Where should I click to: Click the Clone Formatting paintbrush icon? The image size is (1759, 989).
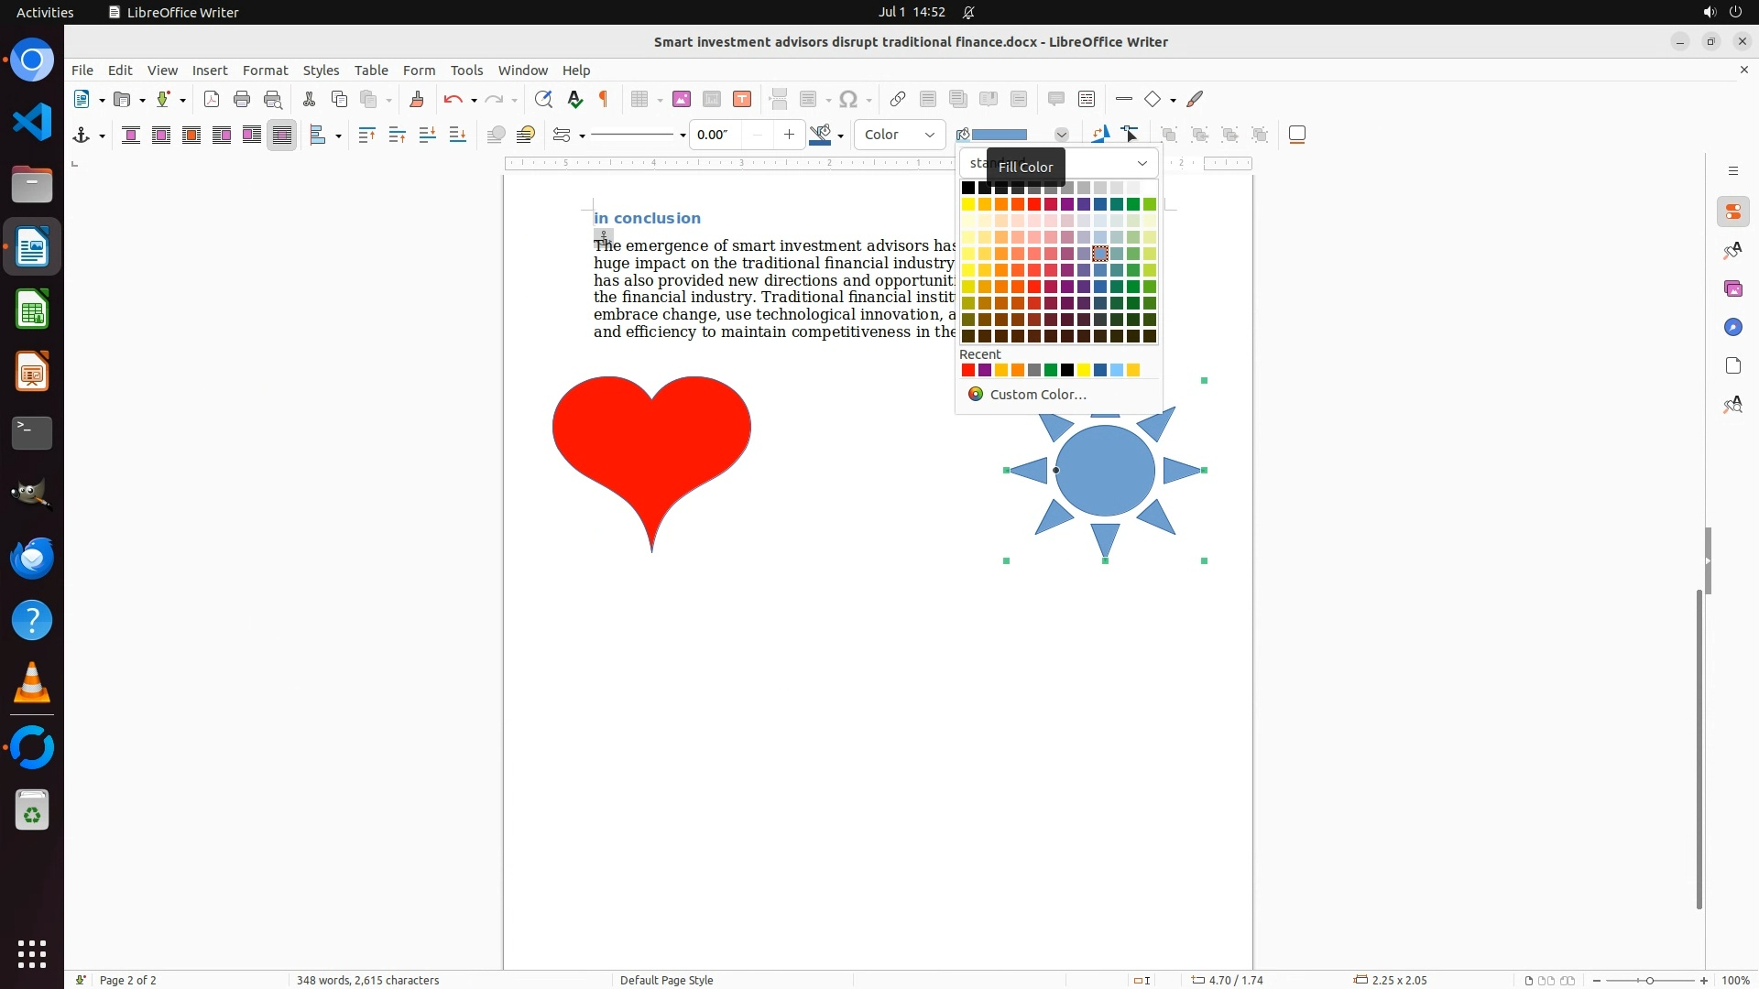[x=417, y=100]
